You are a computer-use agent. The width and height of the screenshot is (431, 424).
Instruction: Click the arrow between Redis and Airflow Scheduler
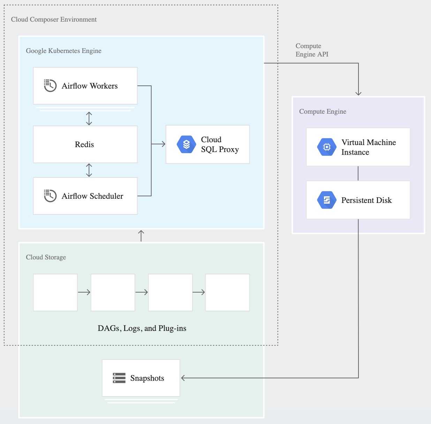[89, 170]
